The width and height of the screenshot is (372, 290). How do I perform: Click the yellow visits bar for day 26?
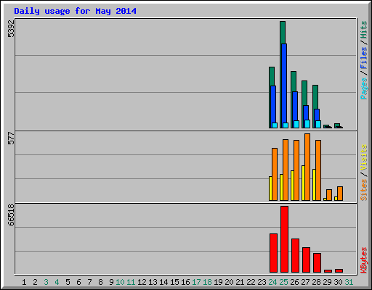292,186
